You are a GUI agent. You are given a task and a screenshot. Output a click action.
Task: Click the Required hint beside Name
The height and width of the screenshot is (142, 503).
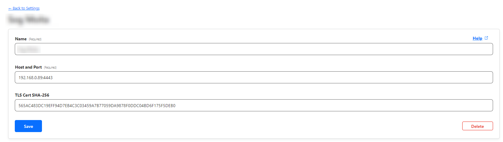(x=35, y=39)
